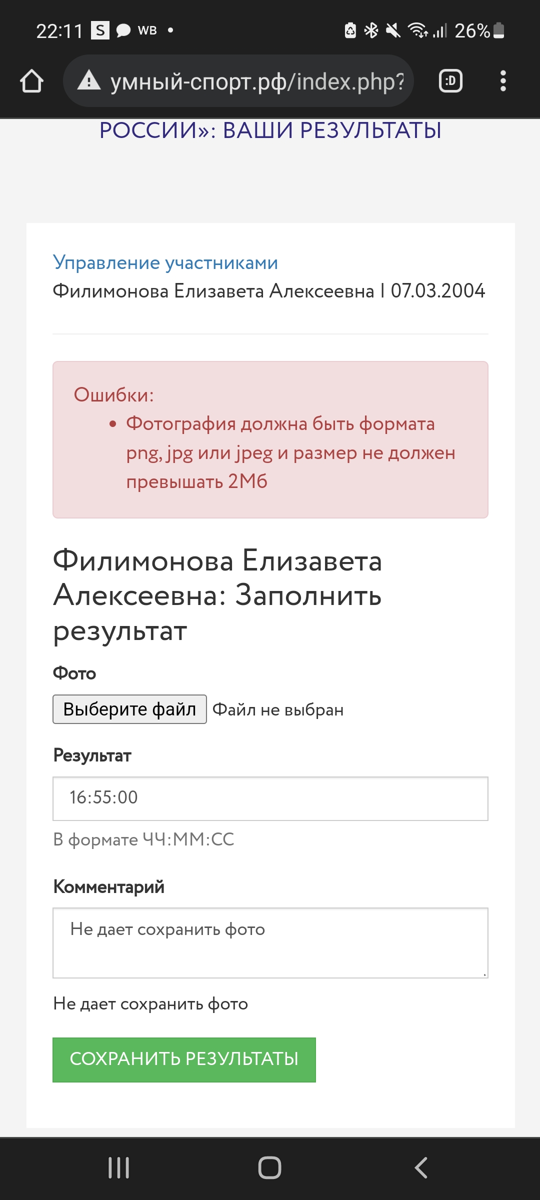
Task: Click into the Комментарий text area
Action: tap(270, 942)
